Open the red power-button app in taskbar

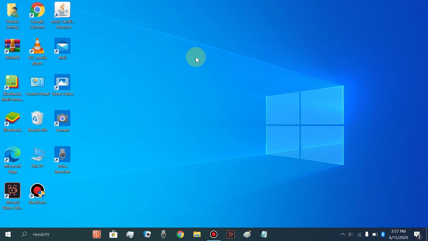[97, 234]
